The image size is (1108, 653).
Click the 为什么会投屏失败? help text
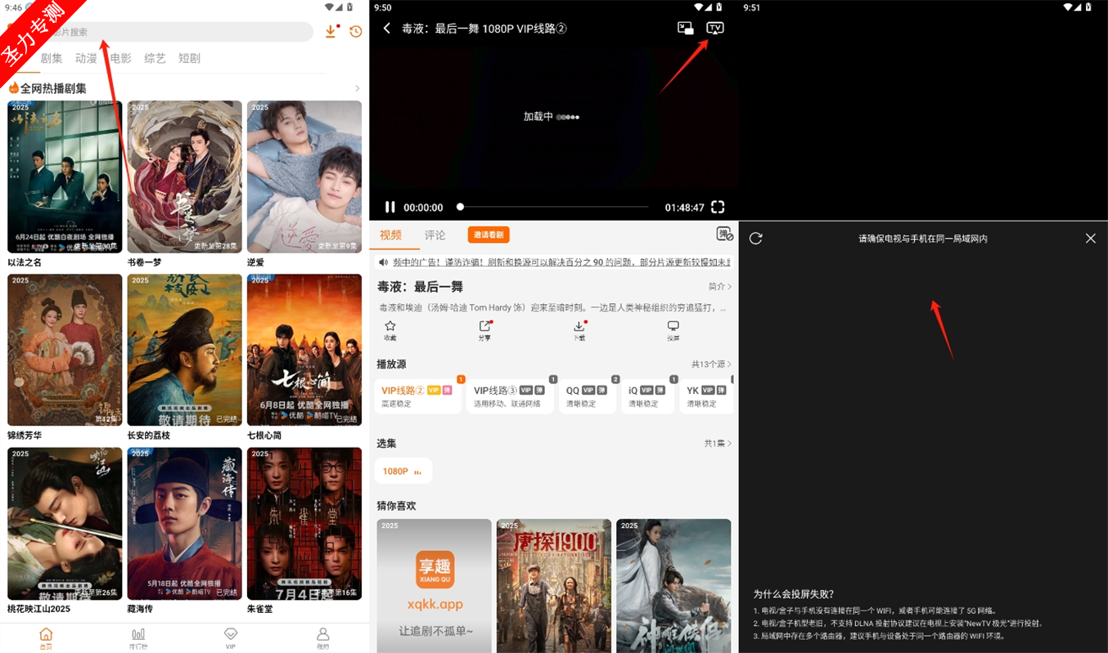click(x=794, y=594)
